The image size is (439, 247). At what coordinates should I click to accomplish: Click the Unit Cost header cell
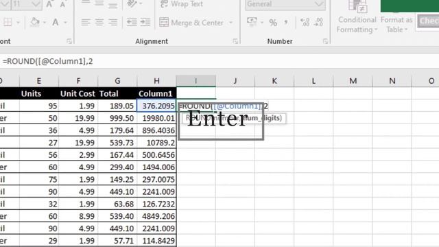coord(78,93)
